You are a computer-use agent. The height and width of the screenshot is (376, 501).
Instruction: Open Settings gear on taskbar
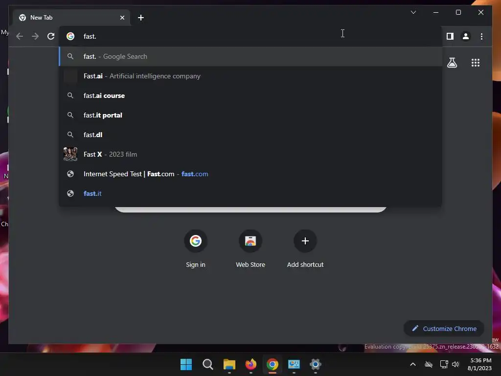(x=316, y=364)
